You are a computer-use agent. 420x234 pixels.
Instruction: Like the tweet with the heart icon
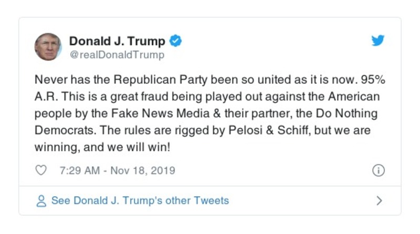coord(40,171)
